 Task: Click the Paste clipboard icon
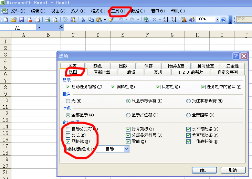coord(99,20)
